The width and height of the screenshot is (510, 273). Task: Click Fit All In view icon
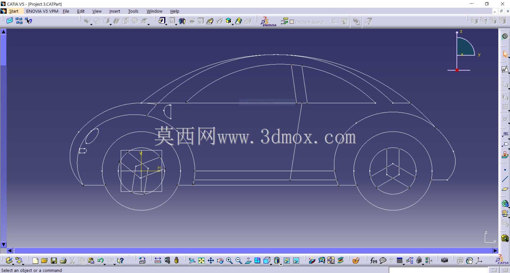[x=201, y=261]
